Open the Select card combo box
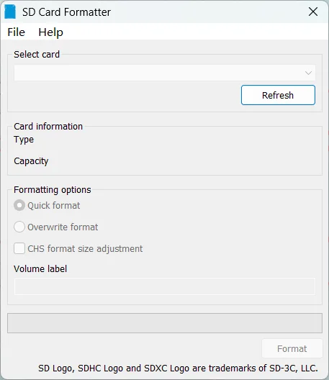The height and width of the screenshot is (380, 329). point(165,73)
